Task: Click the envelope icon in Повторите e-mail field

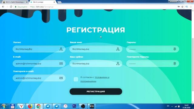Action: [x=61, y=78]
